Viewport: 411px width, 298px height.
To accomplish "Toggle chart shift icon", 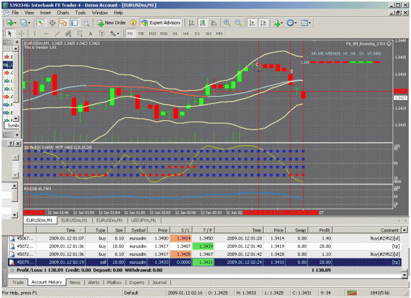I will [263, 23].
